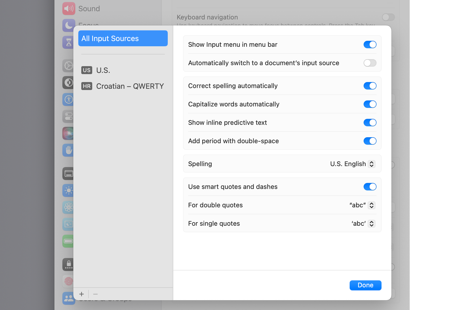
Task: Open Sound settings in the sidebar
Action: pos(68,8)
